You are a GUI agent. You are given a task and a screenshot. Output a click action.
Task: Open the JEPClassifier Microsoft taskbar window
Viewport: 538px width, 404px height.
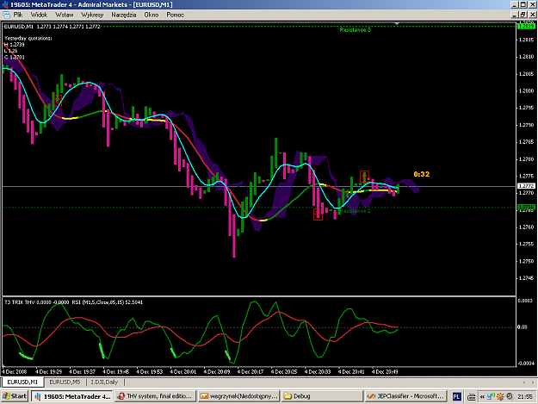point(405,396)
